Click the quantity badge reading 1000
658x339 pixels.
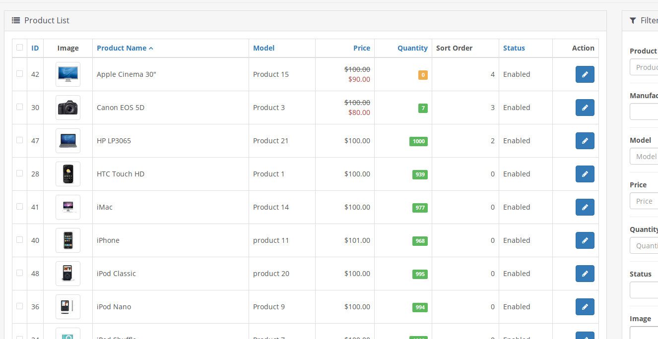418,141
